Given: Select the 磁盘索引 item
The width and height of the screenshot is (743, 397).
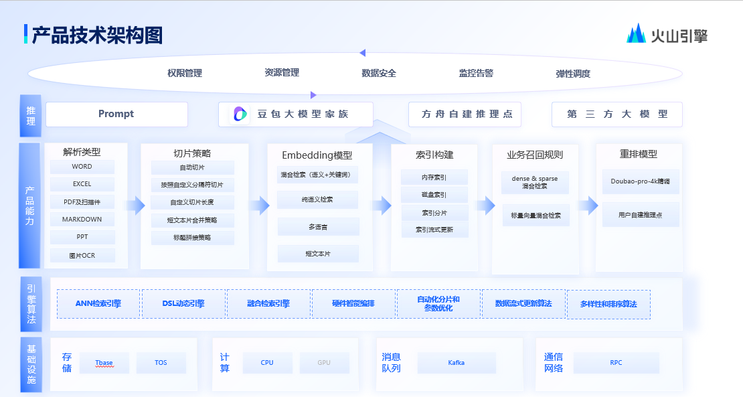Looking at the screenshot, I should 434,195.
